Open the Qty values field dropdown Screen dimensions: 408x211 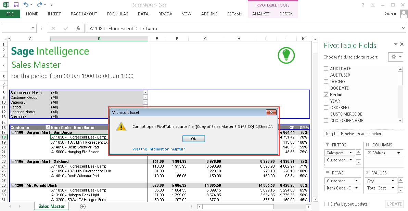click(x=393, y=181)
